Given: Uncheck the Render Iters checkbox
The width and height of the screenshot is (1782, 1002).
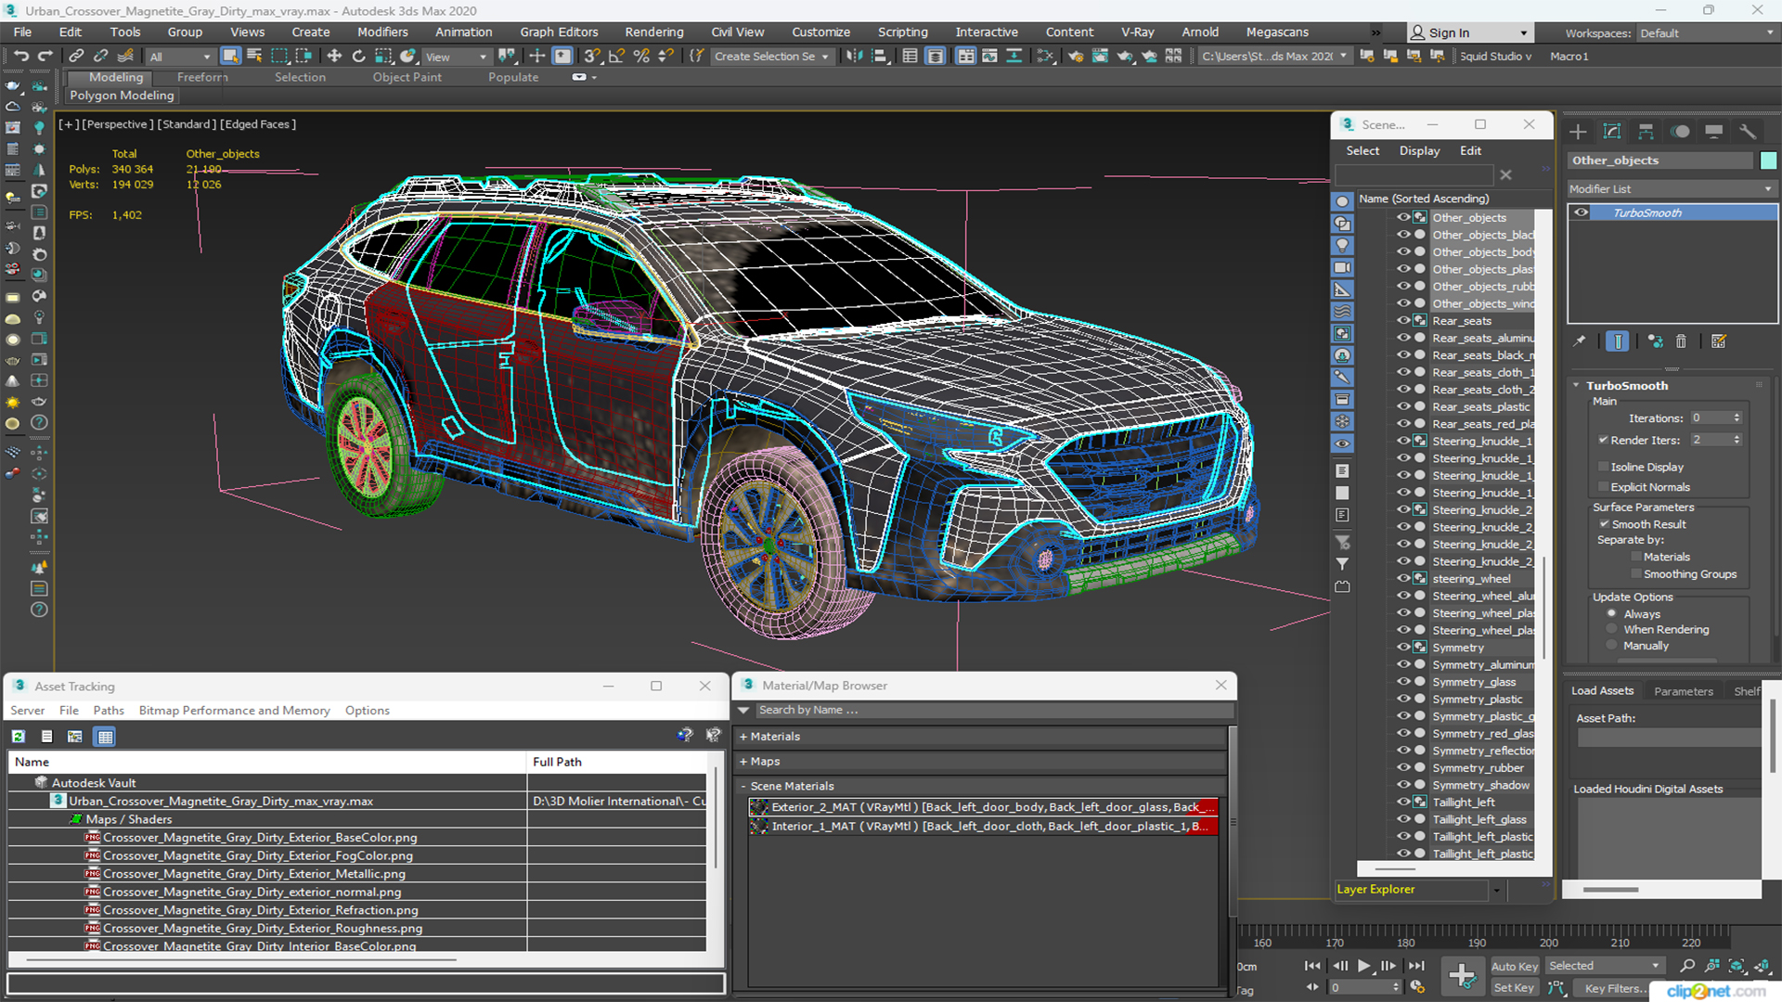Looking at the screenshot, I should [1603, 440].
